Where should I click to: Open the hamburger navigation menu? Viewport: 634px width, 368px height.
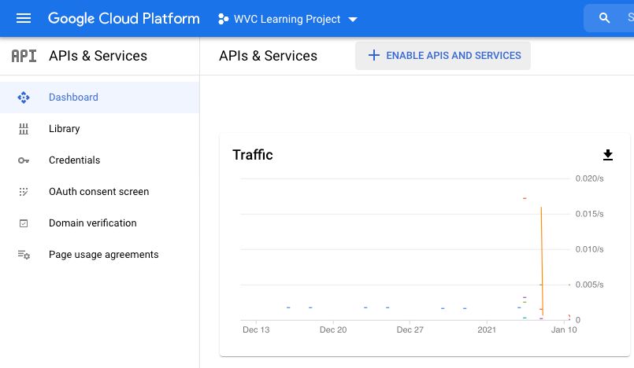point(24,19)
